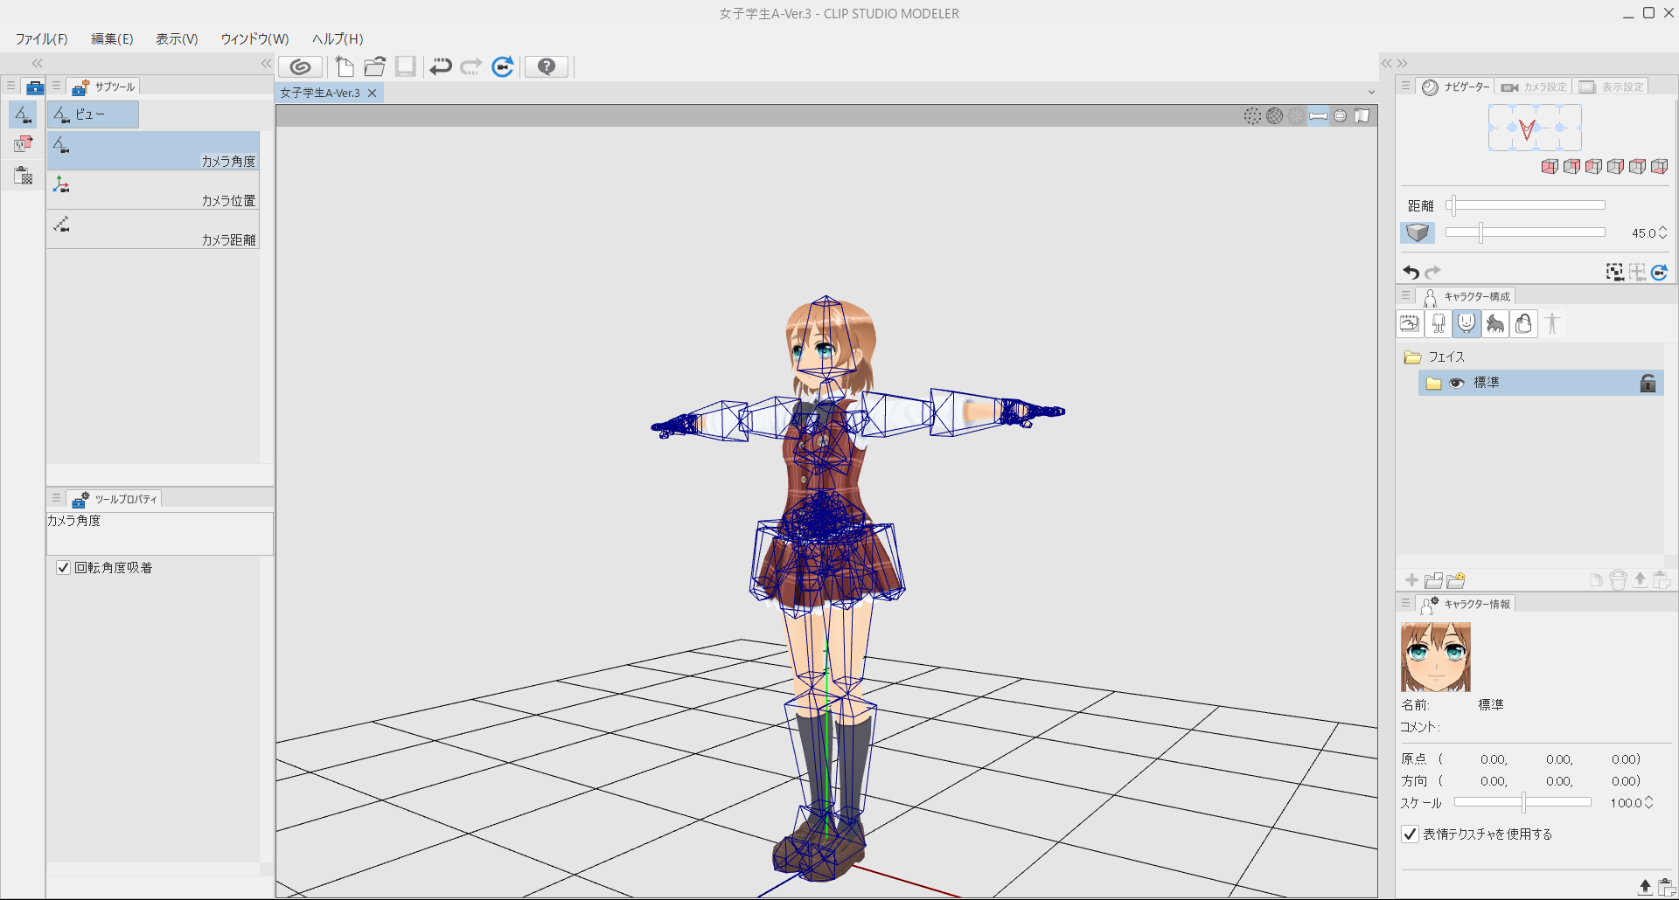The height and width of the screenshot is (900, 1679).
Task: Collapse the left palette dock chevrons
Action: (x=37, y=64)
